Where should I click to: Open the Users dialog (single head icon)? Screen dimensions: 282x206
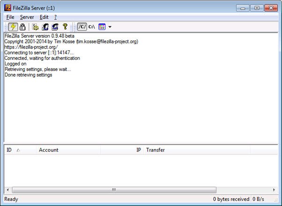[45, 27]
